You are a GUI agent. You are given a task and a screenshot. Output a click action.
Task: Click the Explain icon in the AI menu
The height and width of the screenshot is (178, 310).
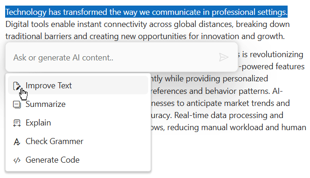tap(17, 123)
